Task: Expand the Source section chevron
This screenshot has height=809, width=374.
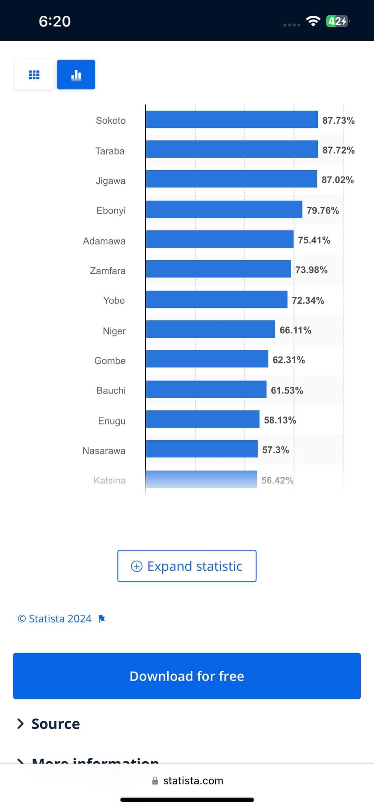Action: pos(21,724)
